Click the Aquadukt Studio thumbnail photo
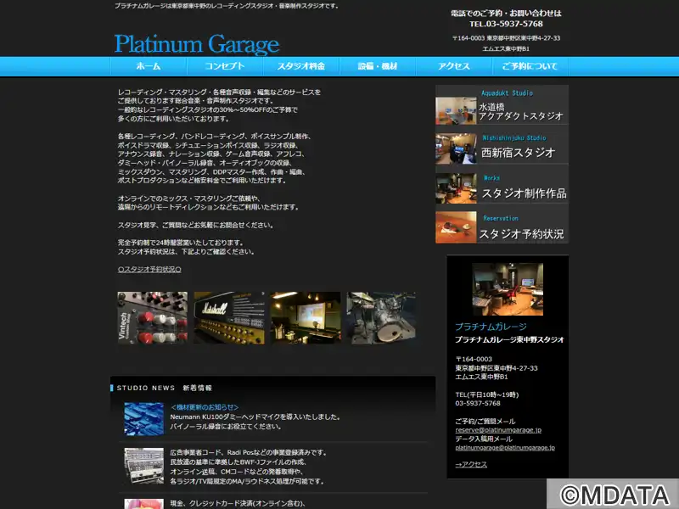 (x=456, y=111)
